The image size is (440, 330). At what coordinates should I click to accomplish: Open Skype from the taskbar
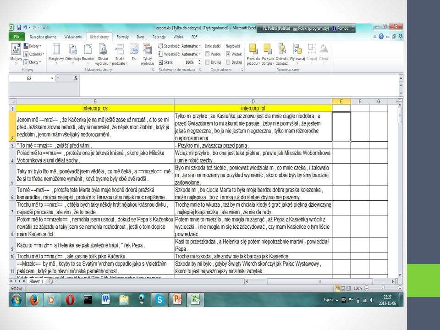pyautogui.click(x=159, y=300)
